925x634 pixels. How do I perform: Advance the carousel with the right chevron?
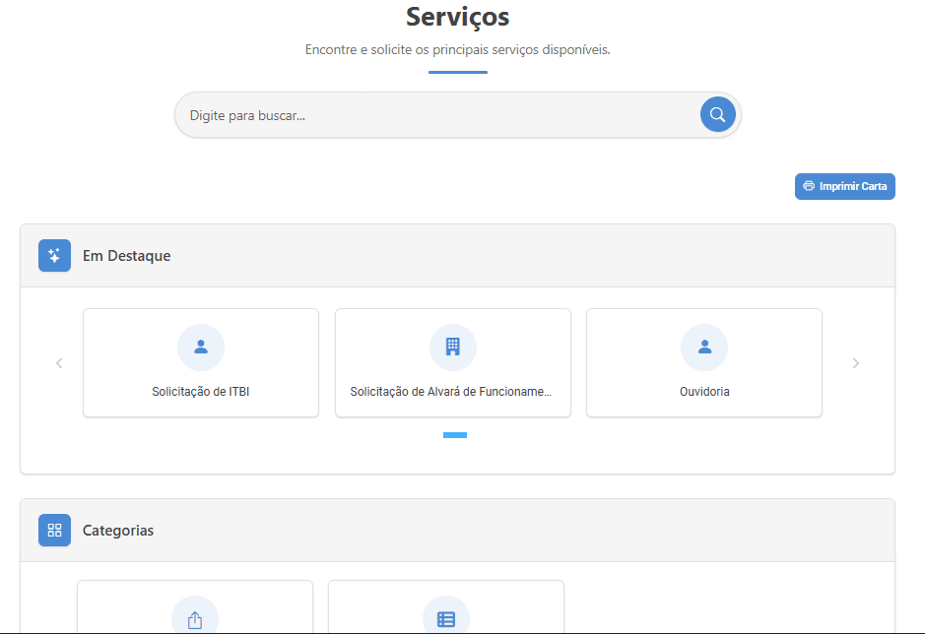pyautogui.click(x=855, y=363)
